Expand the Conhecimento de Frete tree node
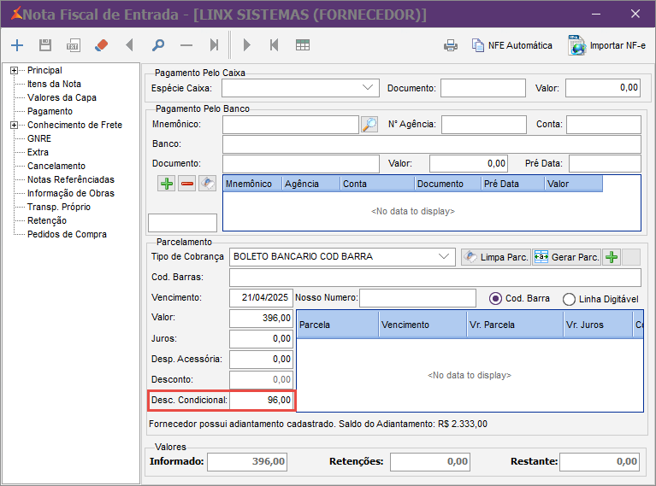The width and height of the screenshot is (656, 486). (x=14, y=126)
